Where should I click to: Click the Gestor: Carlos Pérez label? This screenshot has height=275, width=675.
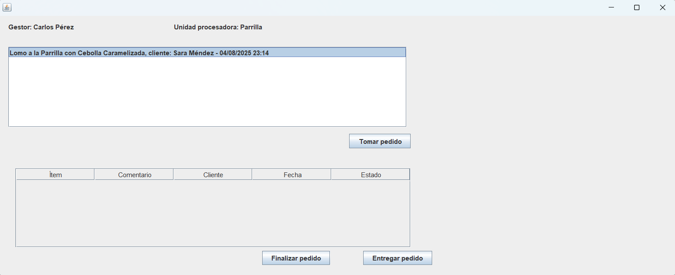coord(41,27)
